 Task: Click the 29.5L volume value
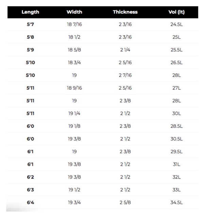pos(176,152)
